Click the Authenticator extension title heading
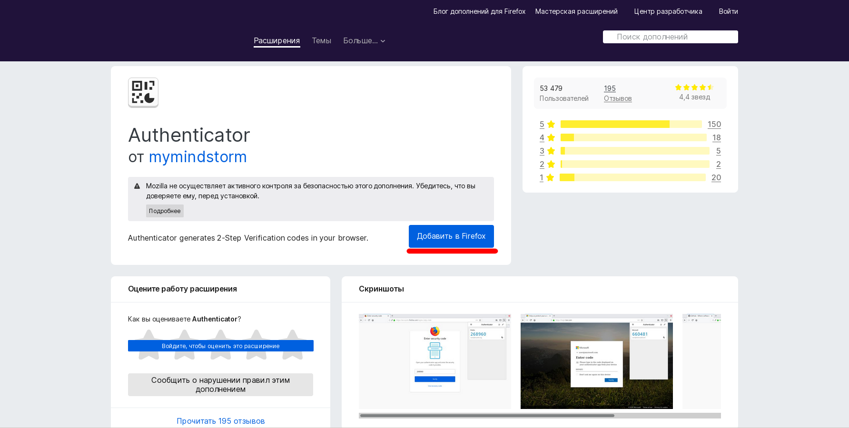Image resolution: width=849 pixels, height=428 pixels. [x=189, y=135]
